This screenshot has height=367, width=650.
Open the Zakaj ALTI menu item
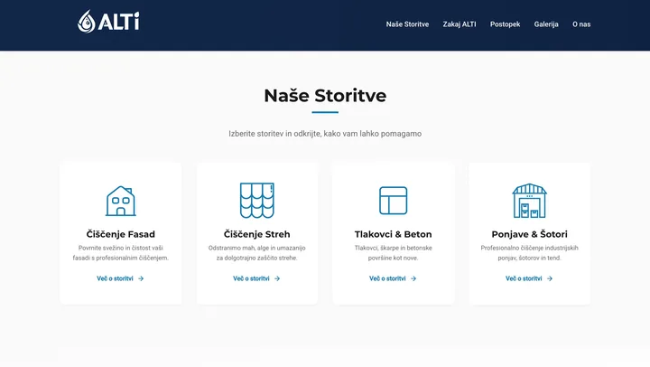(x=460, y=24)
